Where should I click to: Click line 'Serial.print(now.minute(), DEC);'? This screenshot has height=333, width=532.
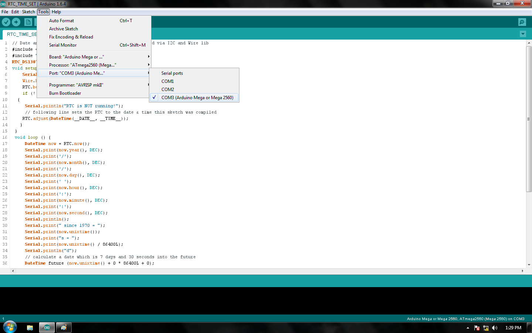click(66, 200)
